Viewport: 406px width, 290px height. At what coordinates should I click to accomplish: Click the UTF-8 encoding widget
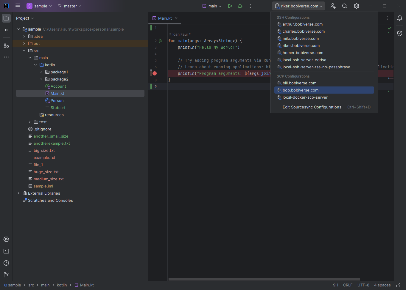pos(363,285)
